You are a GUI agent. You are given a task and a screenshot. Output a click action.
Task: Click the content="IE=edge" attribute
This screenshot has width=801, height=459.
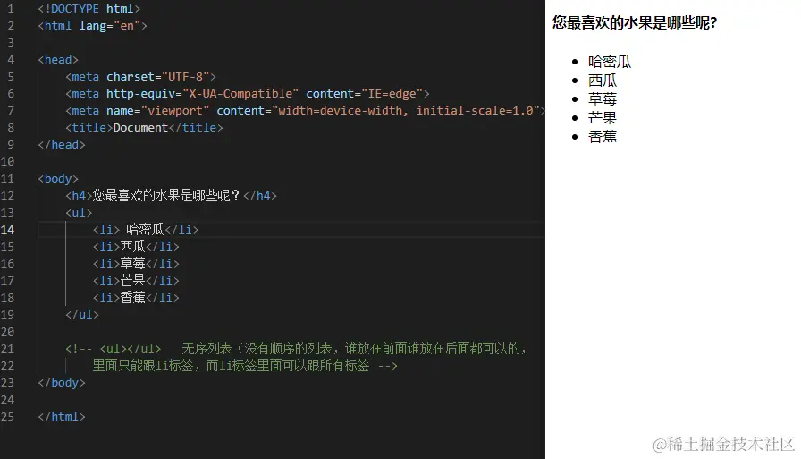[364, 94]
